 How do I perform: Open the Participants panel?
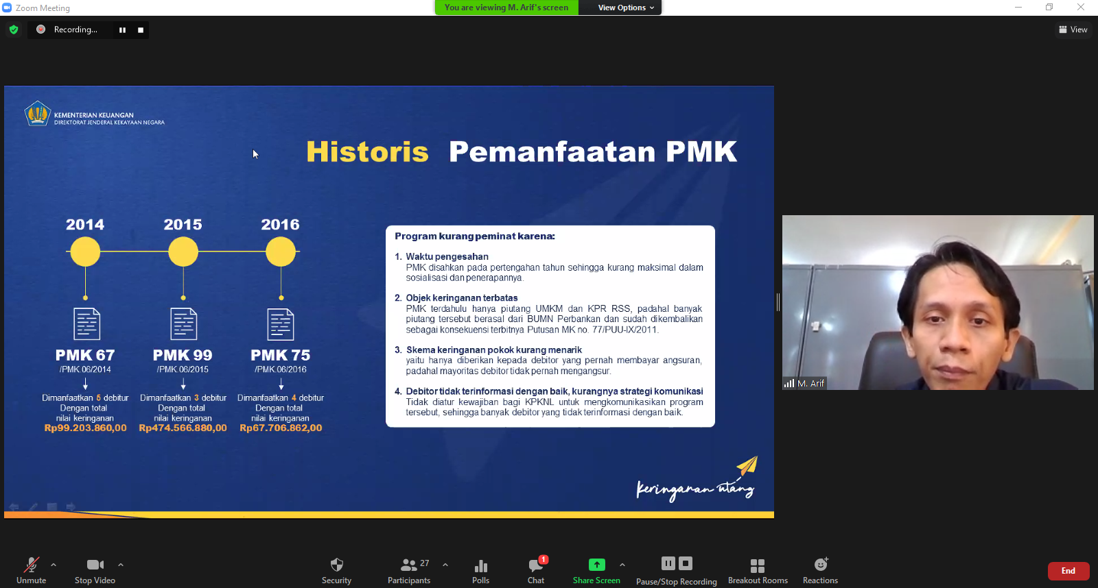[x=409, y=569]
